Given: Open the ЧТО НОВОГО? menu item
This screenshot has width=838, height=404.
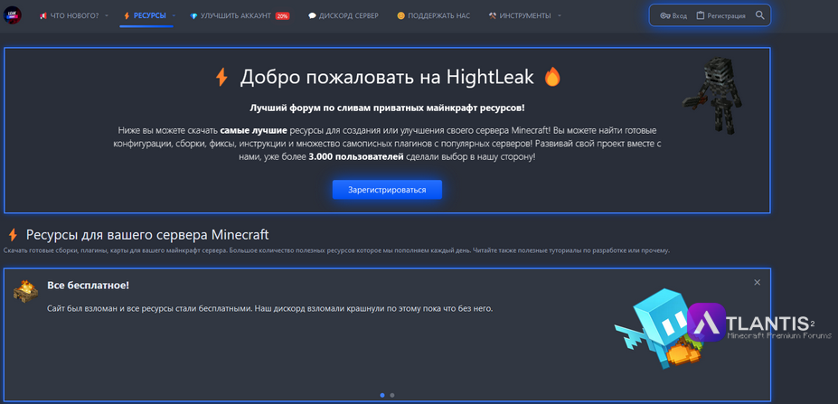Looking at the screenshot, I should [74, 16].
